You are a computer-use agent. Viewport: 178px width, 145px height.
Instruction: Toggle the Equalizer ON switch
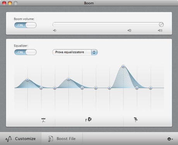(x=25, y=52)
